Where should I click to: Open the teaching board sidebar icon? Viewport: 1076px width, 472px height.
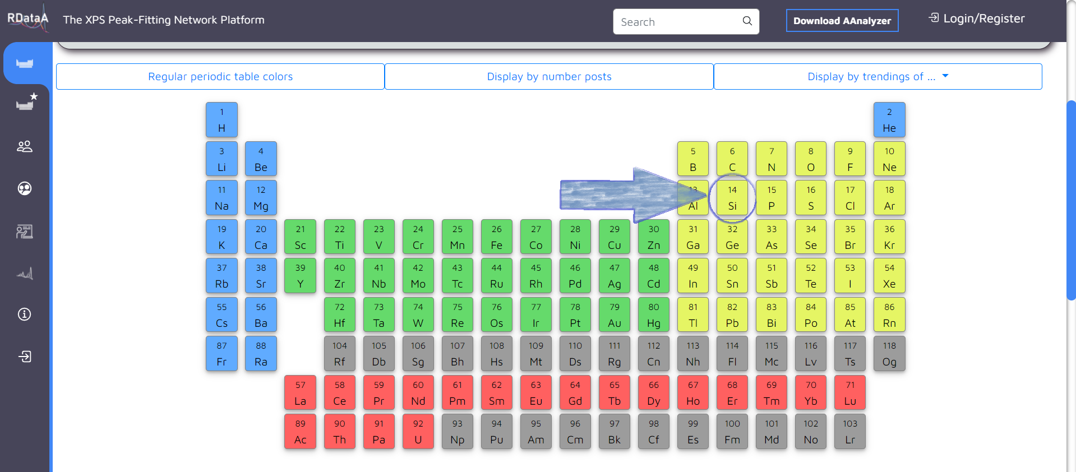(25, 231)
